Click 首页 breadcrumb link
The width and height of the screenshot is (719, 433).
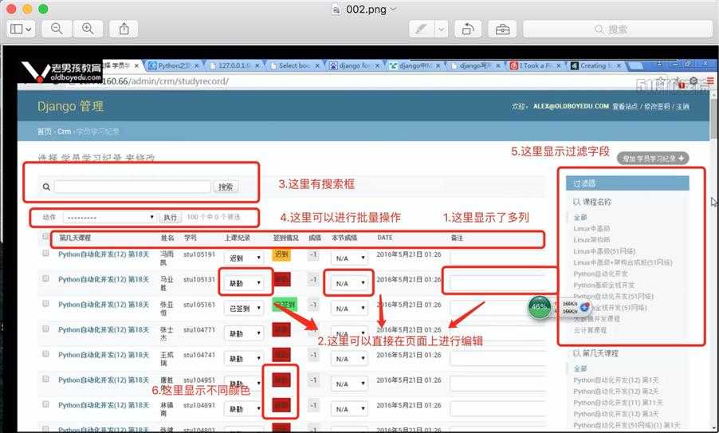coord(45,132)
